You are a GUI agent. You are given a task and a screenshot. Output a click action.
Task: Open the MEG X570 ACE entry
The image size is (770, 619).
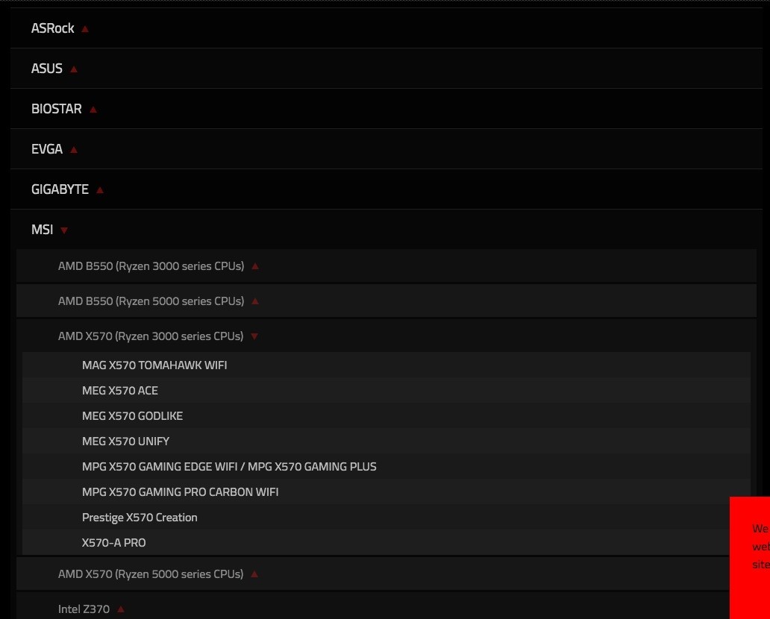click(x=386, y=391)
